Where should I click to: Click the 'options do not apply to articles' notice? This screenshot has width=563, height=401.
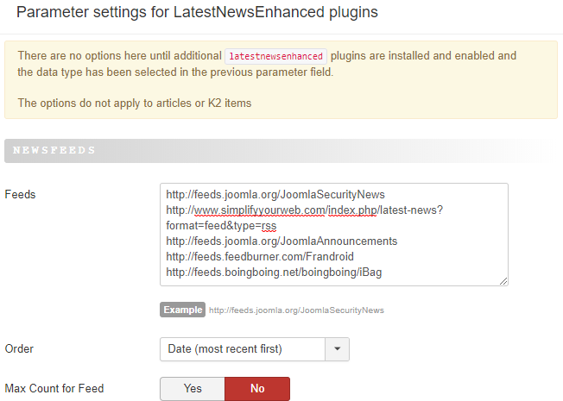pyautogui.click(x=134, y=103)
